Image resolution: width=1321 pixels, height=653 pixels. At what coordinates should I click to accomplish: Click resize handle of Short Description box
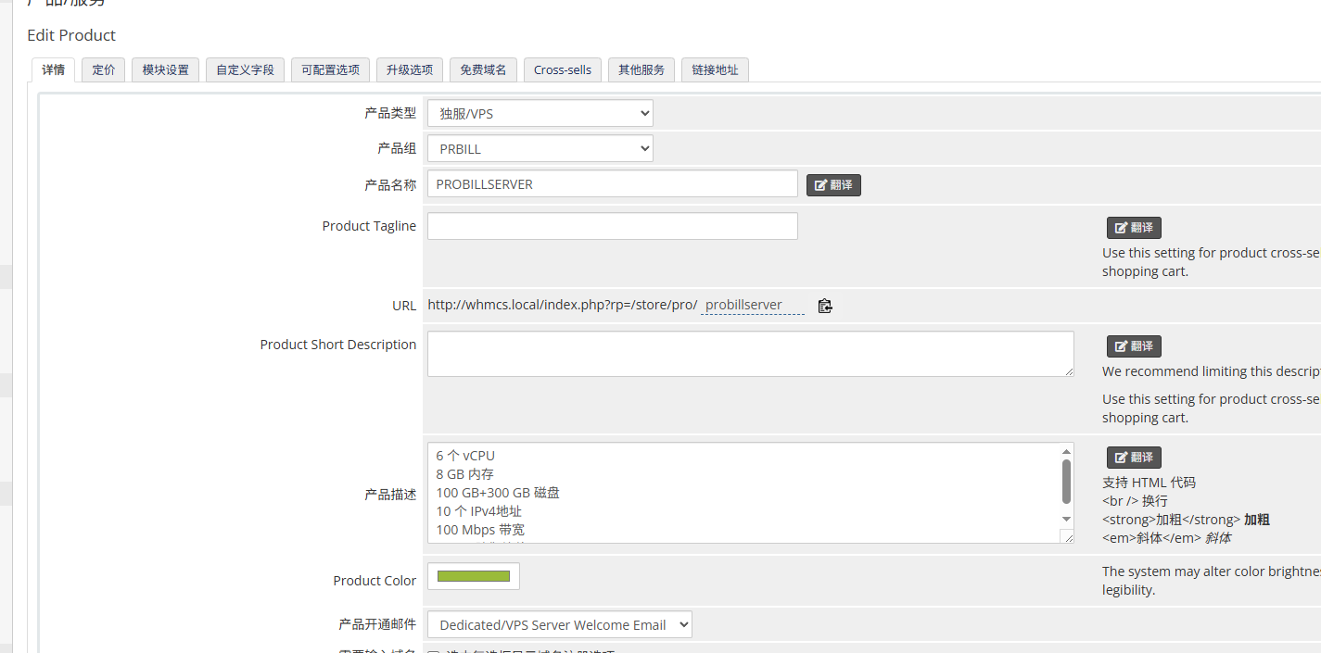point(1068,370)
